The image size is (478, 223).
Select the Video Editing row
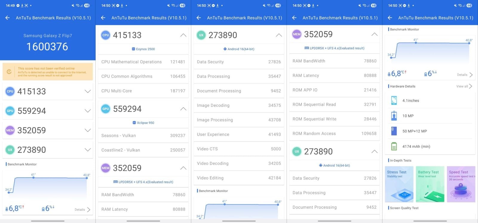click(x=239, y=178)
